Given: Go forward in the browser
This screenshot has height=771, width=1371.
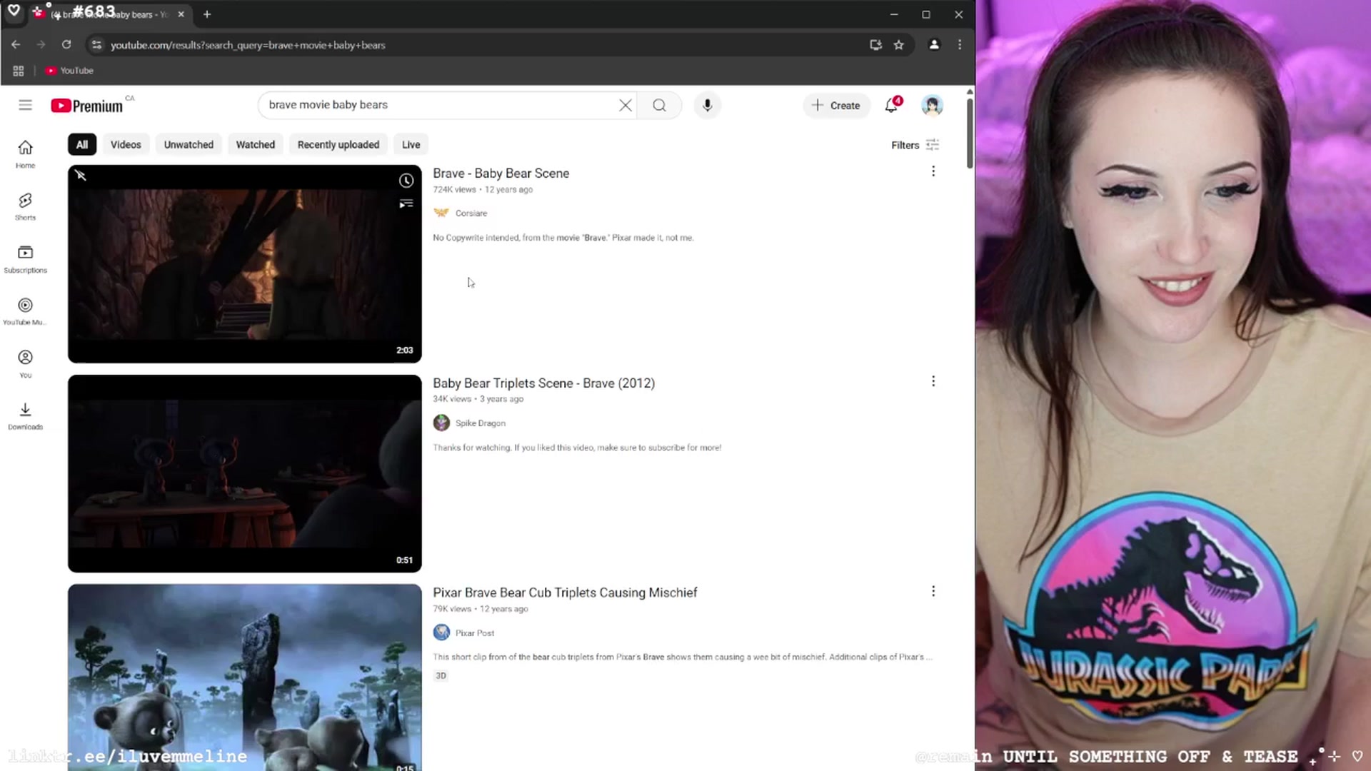Looking at the screenshot, I should tap(41, 44).
